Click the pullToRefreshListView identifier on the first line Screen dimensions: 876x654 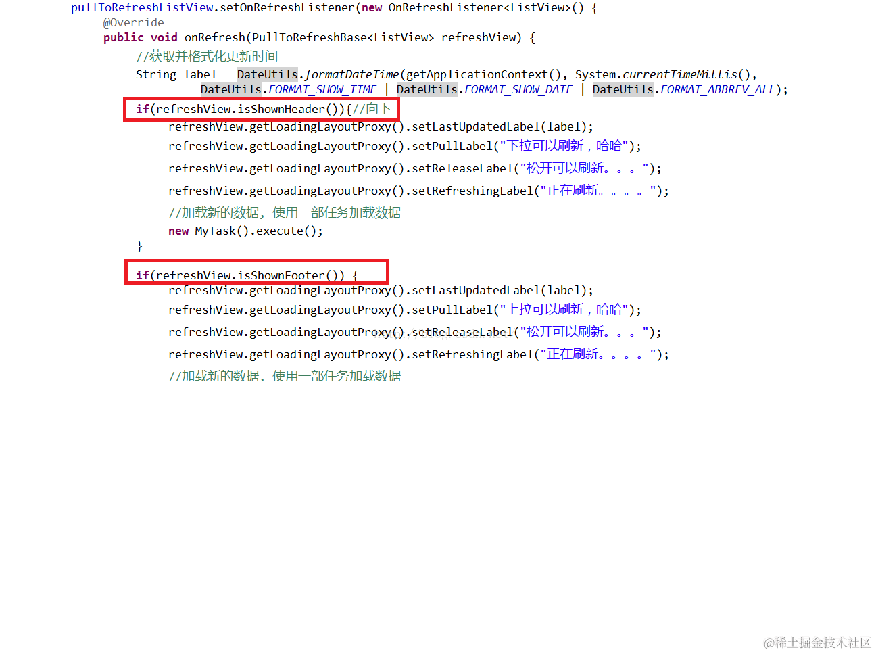(x=142, y=8)
